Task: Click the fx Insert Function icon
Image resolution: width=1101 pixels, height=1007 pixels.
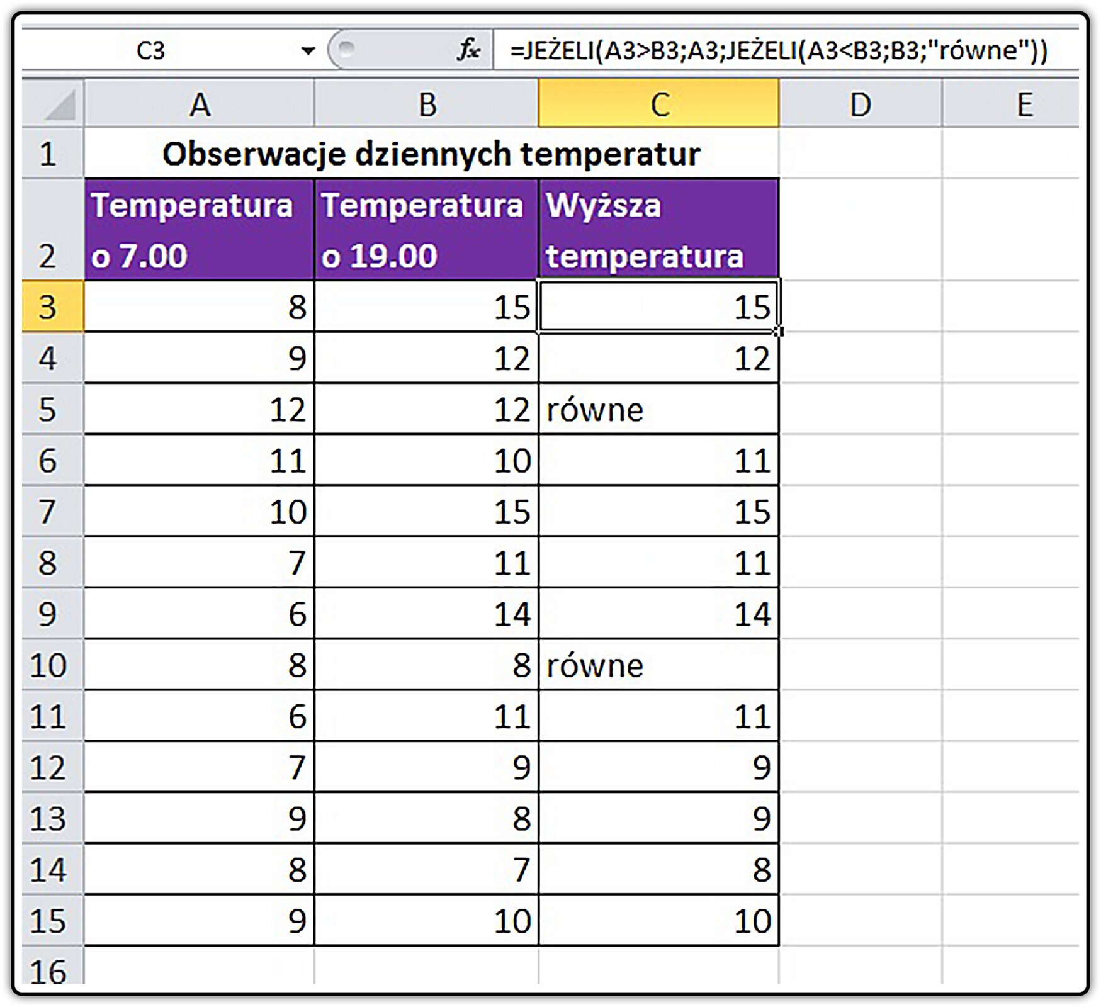Action: [469, 49]
